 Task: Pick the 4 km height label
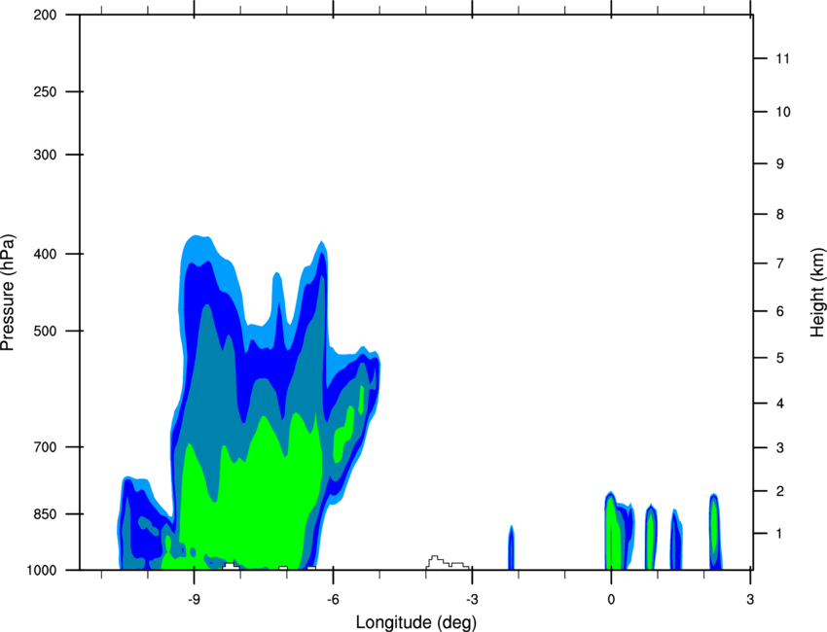[x=780, y=404]
